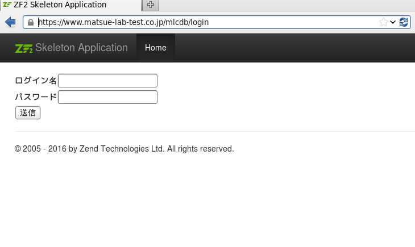This screenshot has height=247, width=415.
Task: Click the padlock security icon in address bar
Action: click(31, 23)
